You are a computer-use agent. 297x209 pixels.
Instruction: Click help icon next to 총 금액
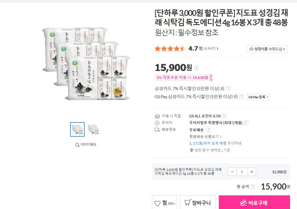[253, 187]
